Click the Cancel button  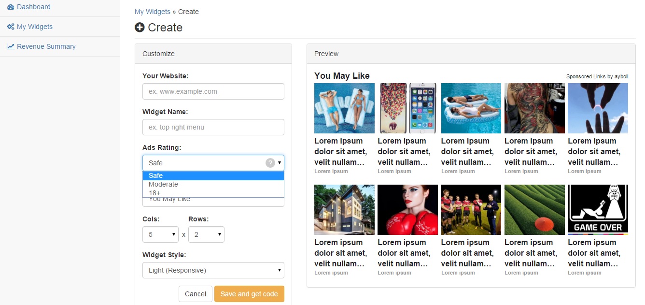(196, 294)
